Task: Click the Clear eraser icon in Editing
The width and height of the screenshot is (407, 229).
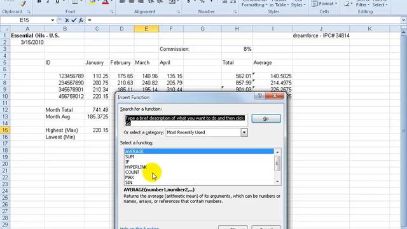Action: 347,4
